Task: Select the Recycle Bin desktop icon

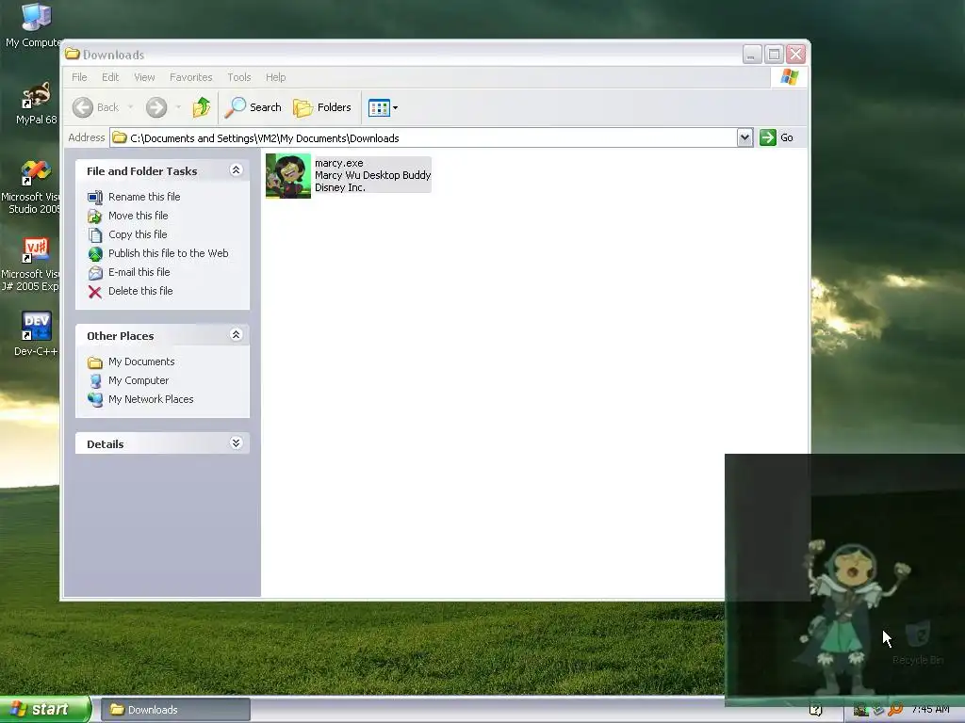Action: point(918,642)
